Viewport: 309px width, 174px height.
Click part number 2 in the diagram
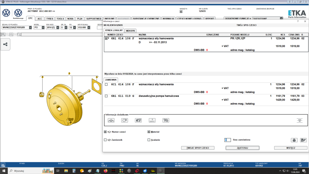pyautogui.click(x=43, y=77)
